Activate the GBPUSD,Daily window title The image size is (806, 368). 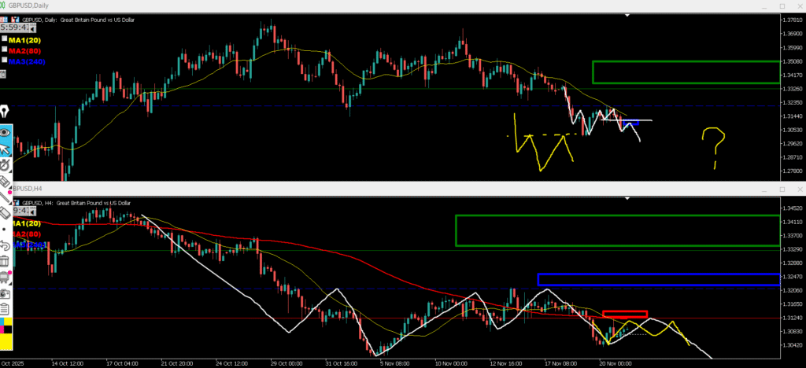point(31,6)
